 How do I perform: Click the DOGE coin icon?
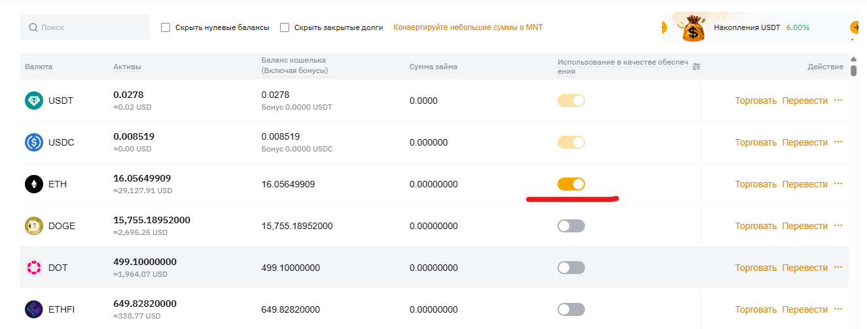pos(34,226)
